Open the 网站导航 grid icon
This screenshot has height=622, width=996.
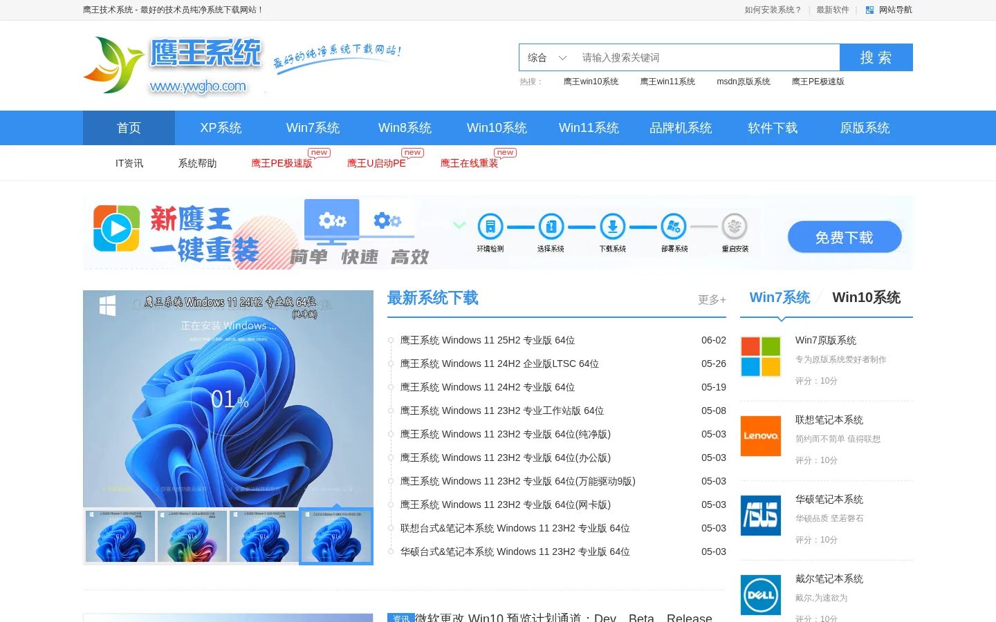(869, 10)
